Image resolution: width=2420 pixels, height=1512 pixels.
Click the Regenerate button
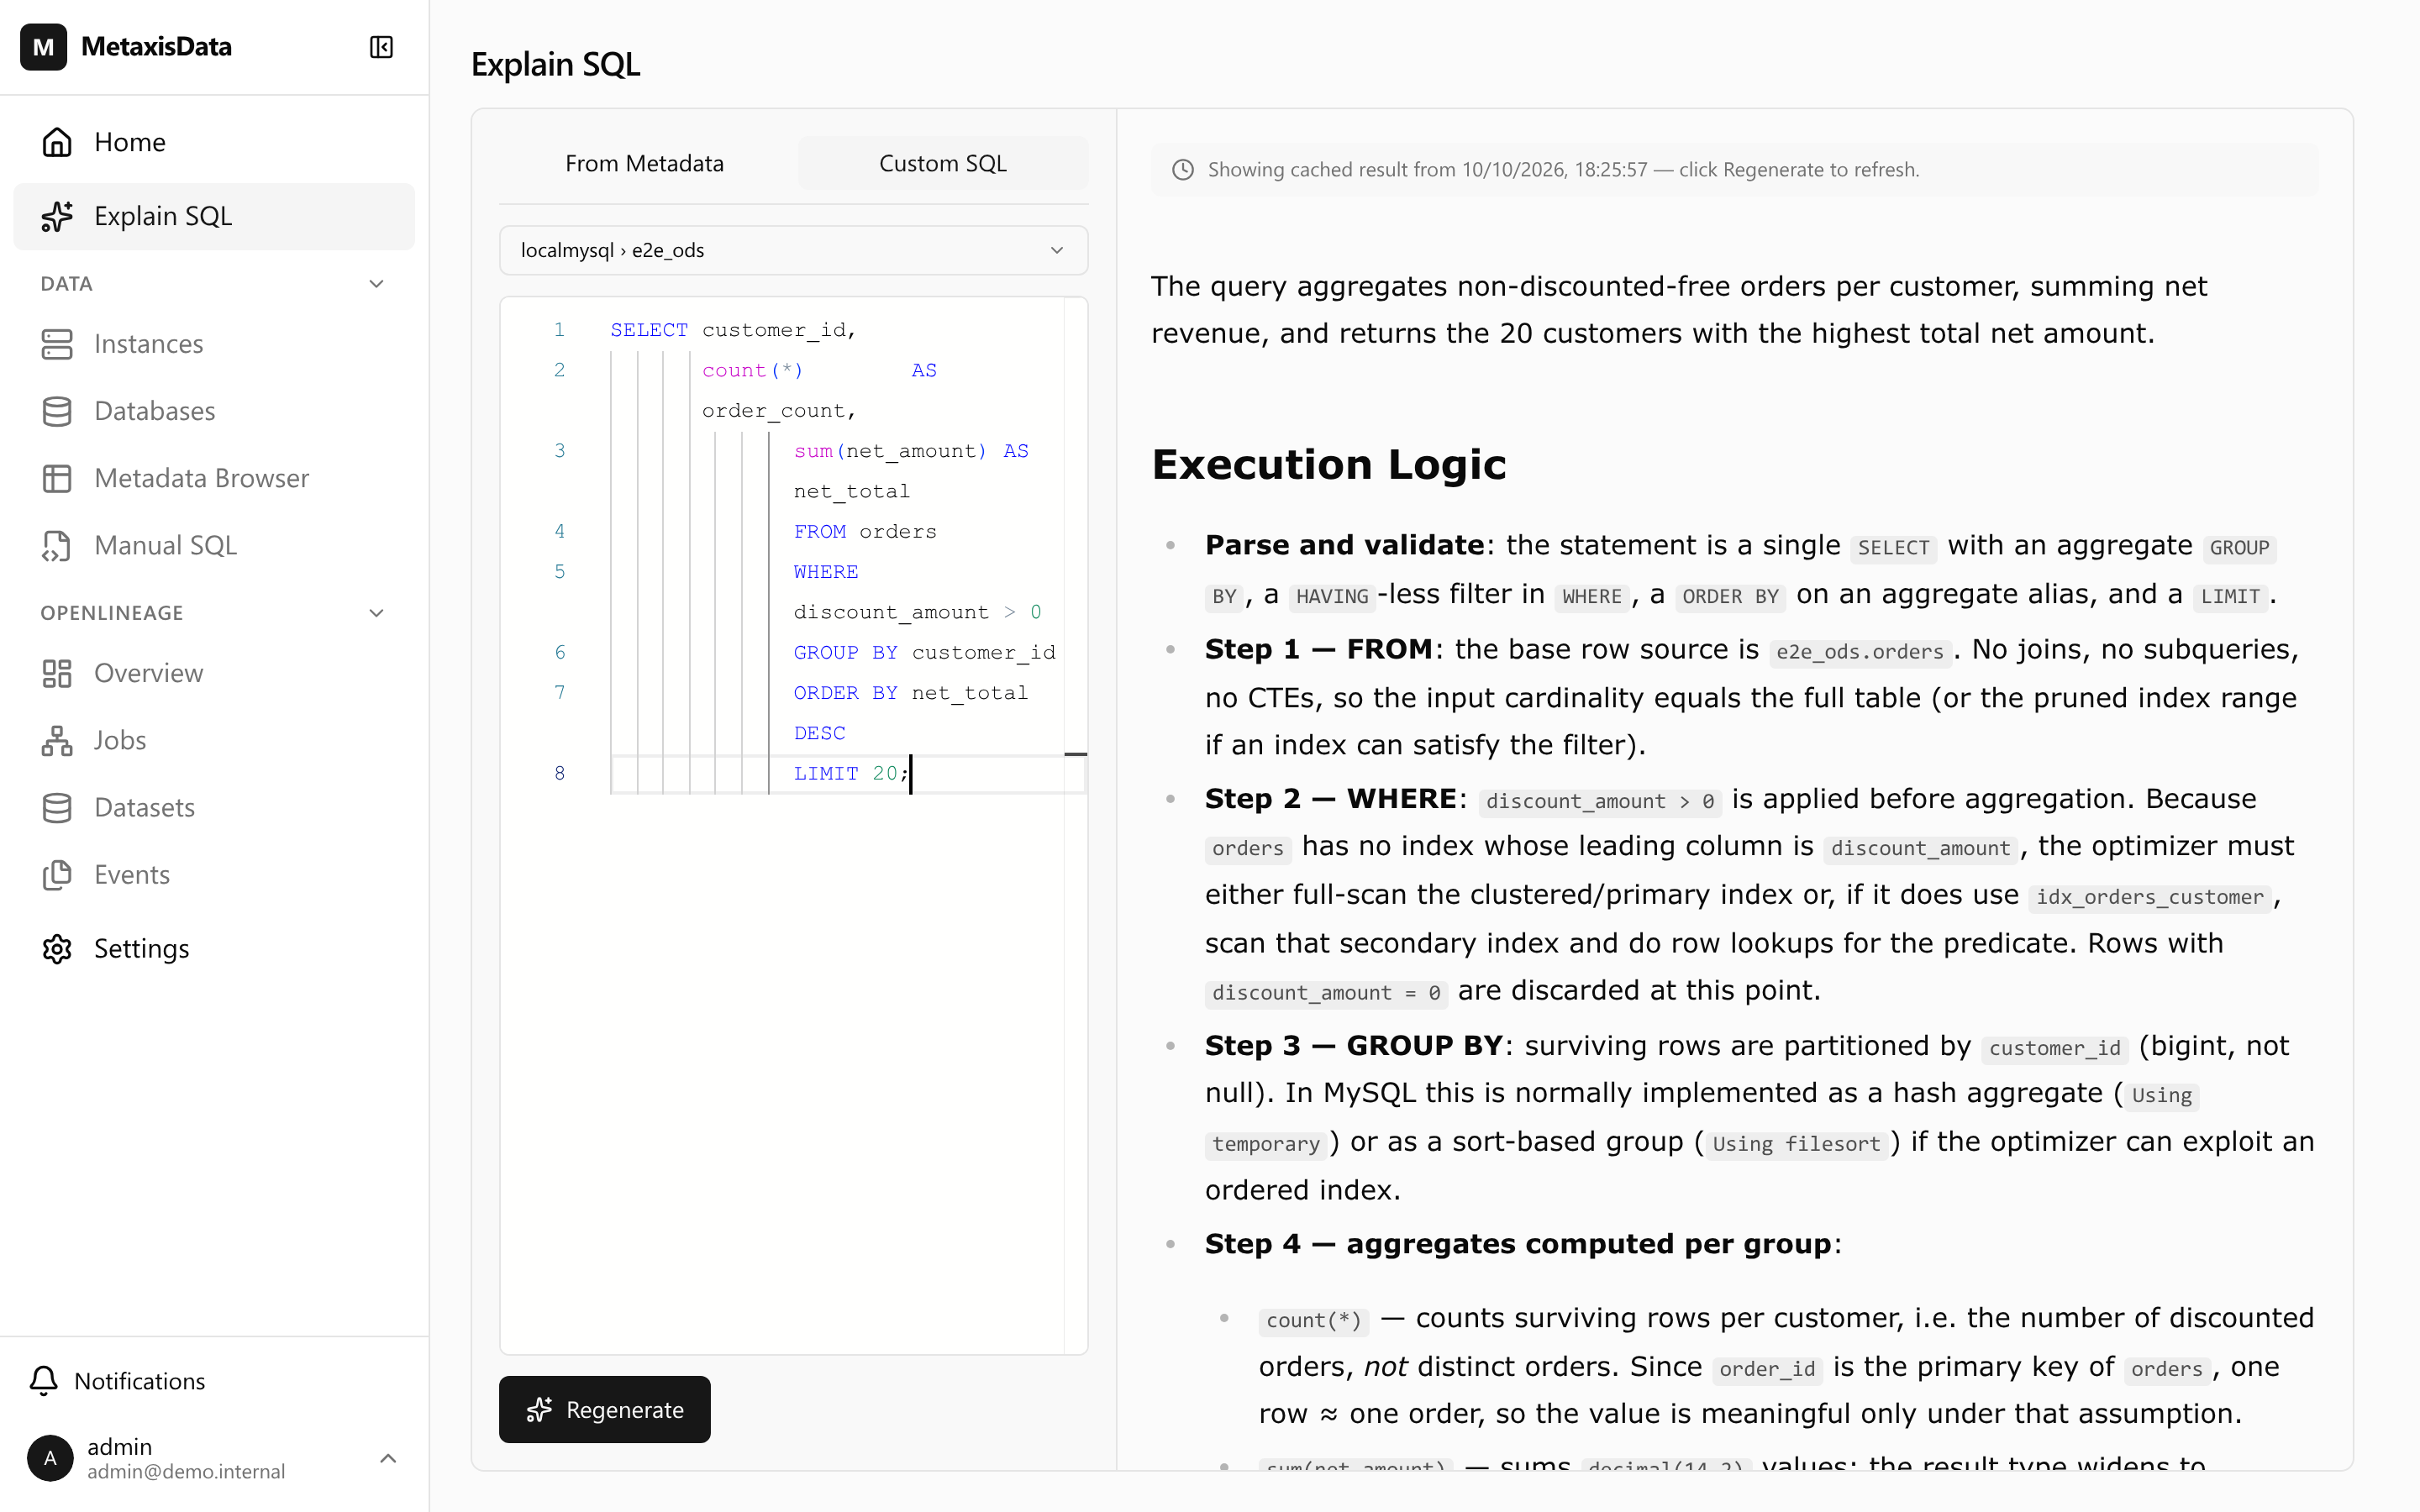pos(604,1409)
